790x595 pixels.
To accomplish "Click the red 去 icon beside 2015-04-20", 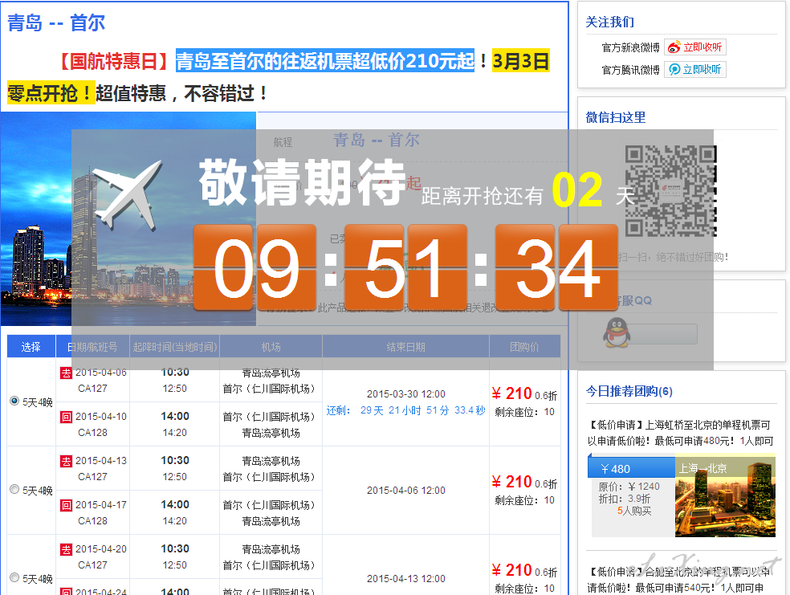I will (66, 549).
